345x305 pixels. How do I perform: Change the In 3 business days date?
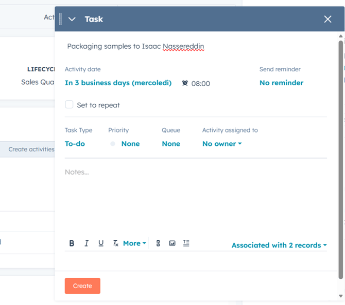118,83
